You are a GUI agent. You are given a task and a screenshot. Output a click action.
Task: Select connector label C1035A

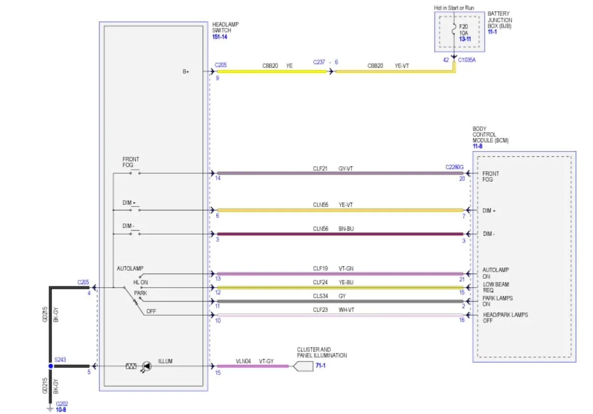coord(467,61)
